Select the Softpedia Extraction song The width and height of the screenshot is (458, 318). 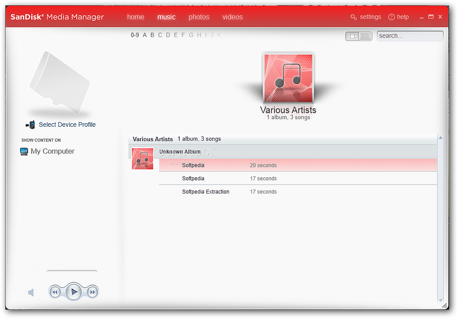[x=205, y=192]
